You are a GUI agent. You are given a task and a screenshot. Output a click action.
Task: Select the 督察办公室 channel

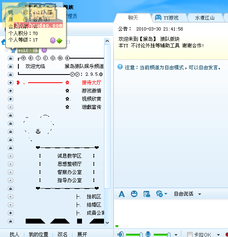[69, 172]
